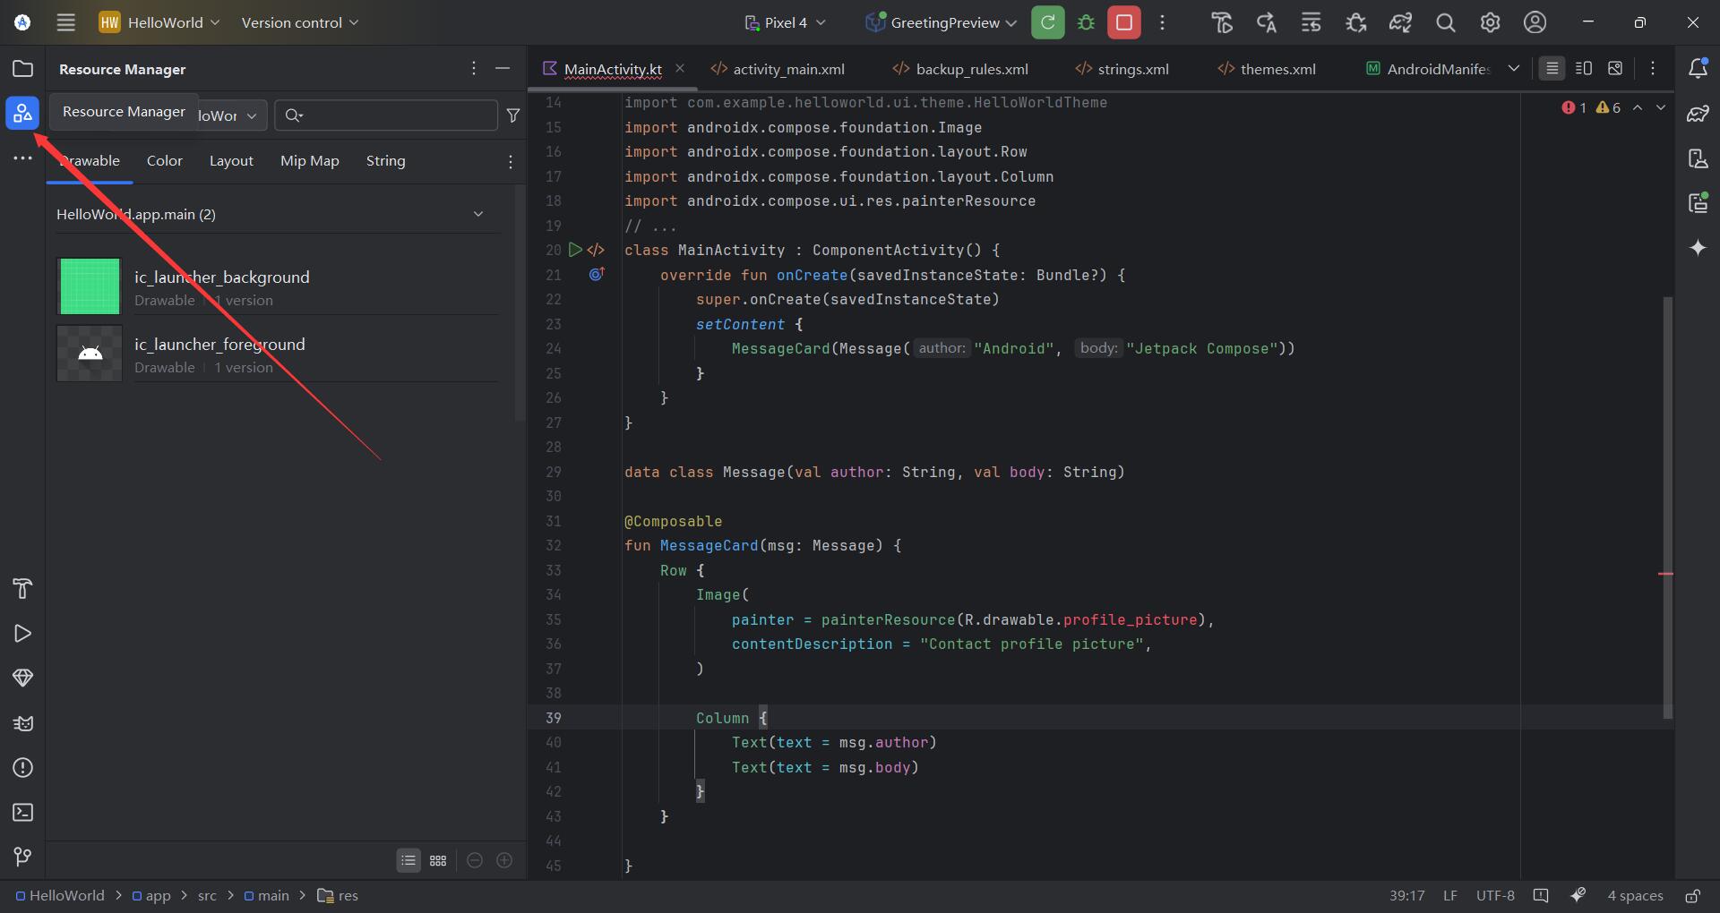The image size is (1720, 913).
Task: Open themes.xml editor tab
Action: [1267, 69]
